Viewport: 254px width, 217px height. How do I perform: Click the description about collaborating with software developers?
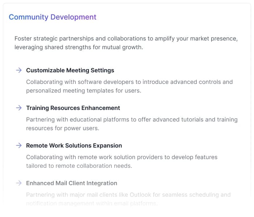129,86
